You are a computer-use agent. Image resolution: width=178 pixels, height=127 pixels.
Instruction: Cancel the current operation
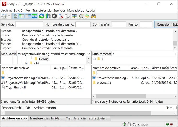54,16
